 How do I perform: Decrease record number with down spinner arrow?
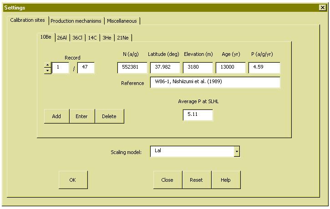click(x=47, y=71)
